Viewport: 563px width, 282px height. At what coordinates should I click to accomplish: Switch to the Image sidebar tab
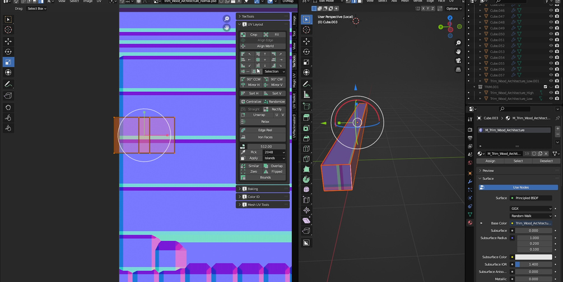[294, 20]
